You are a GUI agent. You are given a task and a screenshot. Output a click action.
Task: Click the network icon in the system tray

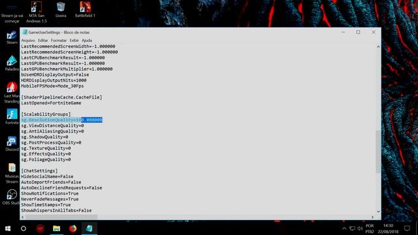[x=352, y=228]
